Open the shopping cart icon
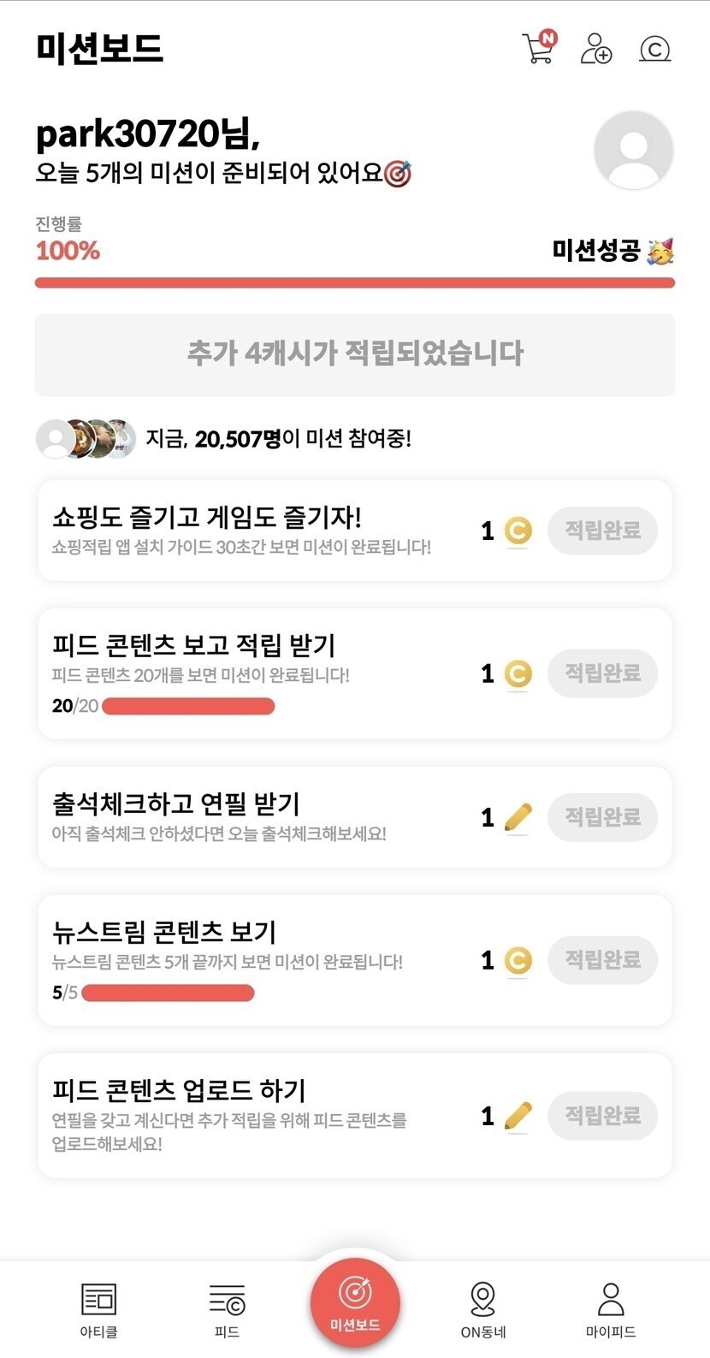Image resolution: width=710 pixels, height=1358 pixels. (x=538, y=49)
